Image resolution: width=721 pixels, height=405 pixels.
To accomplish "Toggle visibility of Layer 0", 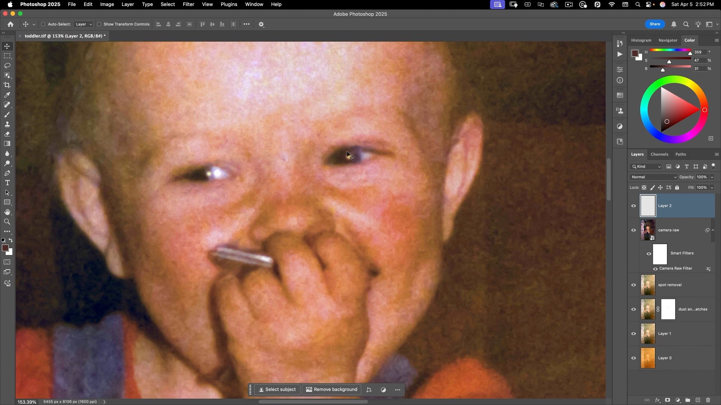I will [x=634, y=358].
